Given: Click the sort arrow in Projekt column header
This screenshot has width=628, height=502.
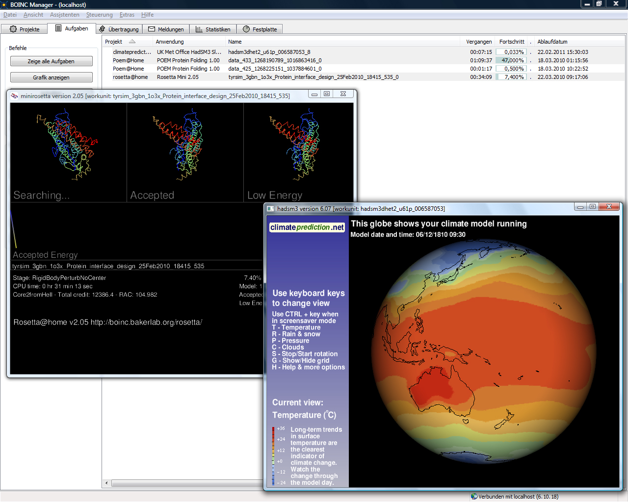Looking at the screenshot, I should [132, 42].
